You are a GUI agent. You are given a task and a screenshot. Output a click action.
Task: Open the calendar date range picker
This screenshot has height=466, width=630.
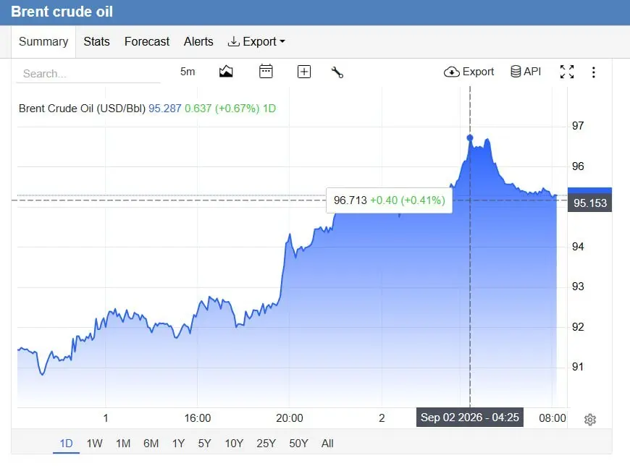266,72
